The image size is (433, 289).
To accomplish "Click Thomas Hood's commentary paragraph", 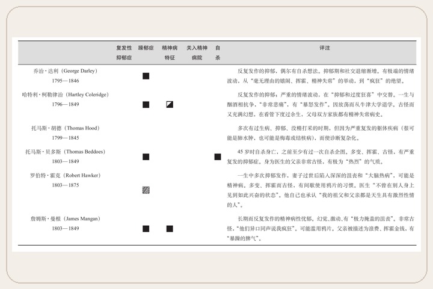I will [x=321, y=133].
